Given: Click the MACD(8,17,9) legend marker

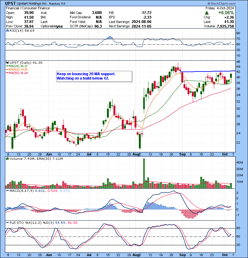Looking at the screenshot, I should tap(7, 191).
